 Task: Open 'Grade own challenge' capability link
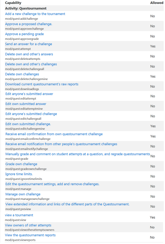(x=21, y=164)
